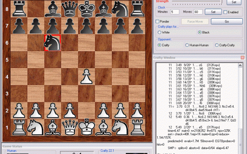Click the Set button in Clock section

click(213, 12)
